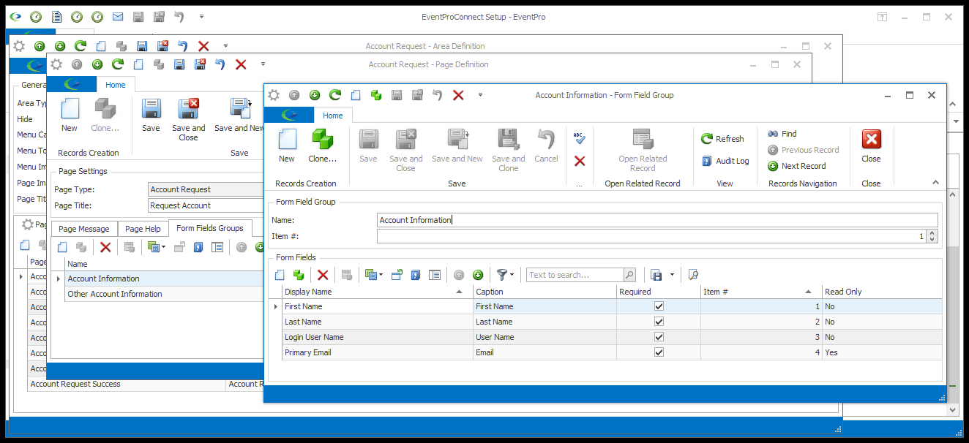The image size is (969, 443).
Task: Move form field down with green arrow
Action: click(x=478, y=275)
